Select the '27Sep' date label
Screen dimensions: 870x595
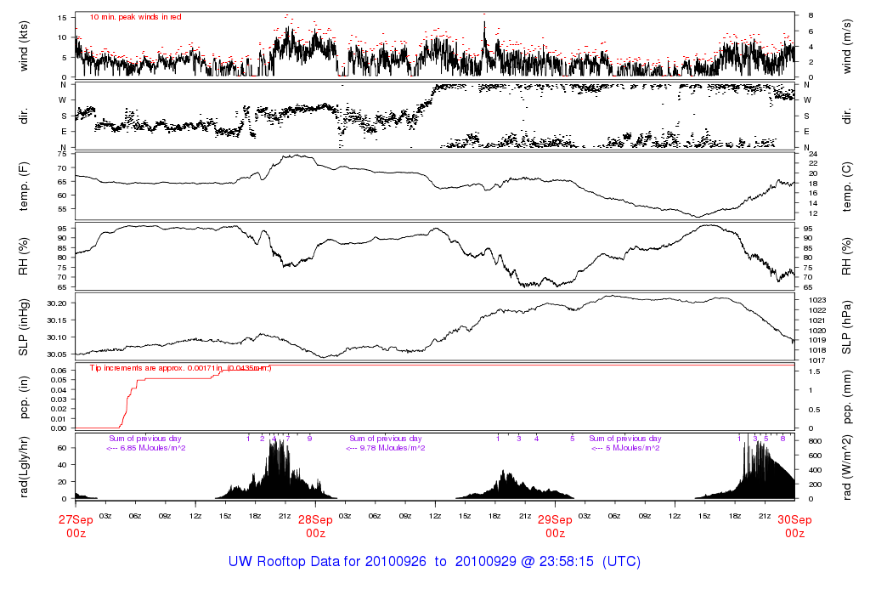point(76,520)
